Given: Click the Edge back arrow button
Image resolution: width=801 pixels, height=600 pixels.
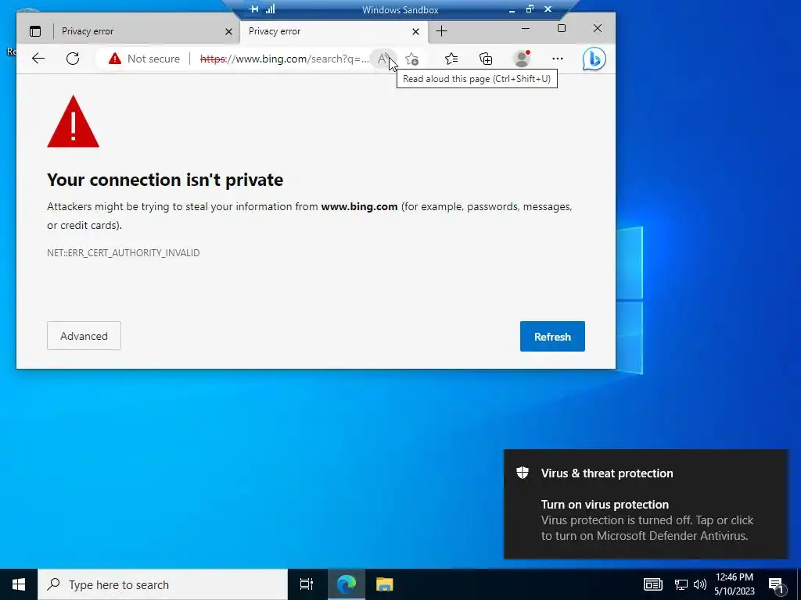Looking at the screenshot, I should pos(38,59).
